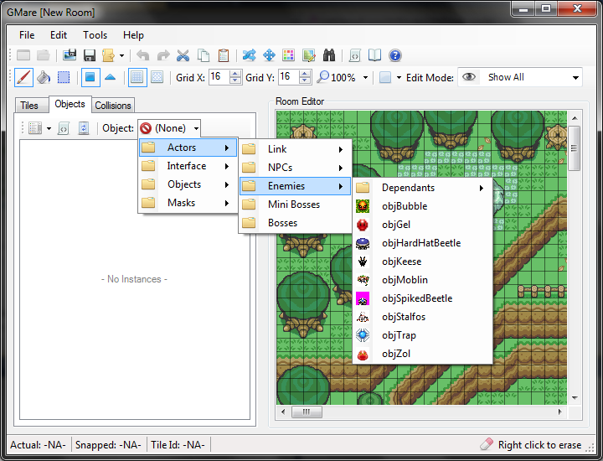Click the instance script scroll icon
Viewport: 603px width, 461px height.
pyautogui.click(x=63, y=128)
